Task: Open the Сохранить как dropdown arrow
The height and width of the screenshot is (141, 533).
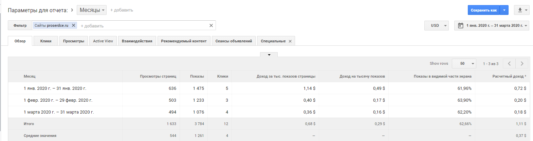Action: [504, 10]
